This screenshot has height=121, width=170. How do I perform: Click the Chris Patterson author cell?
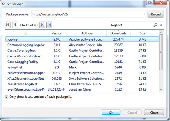86,84
